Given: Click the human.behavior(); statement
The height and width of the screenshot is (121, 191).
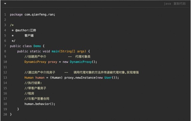Looking at the screenshot, I should (40, 104).
